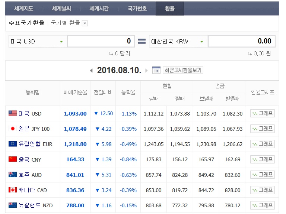Image resolution: width=286 pixels, height=214 pixels.
Task: Click the 최근고시환율보기 button
Action: click(183, 70)
